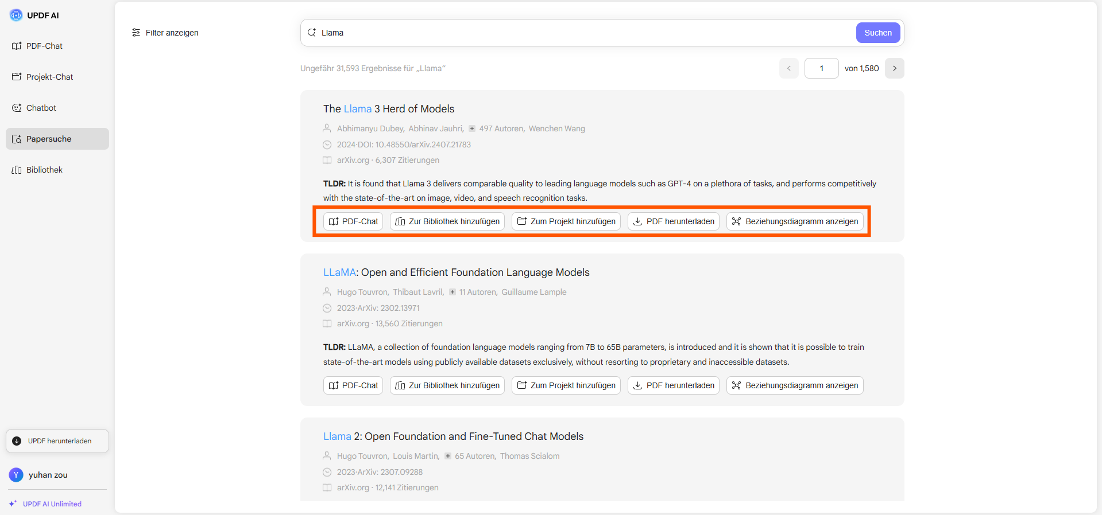Click the 12,141 Zitierungen text
The image size is (1102, 515).
407,487
